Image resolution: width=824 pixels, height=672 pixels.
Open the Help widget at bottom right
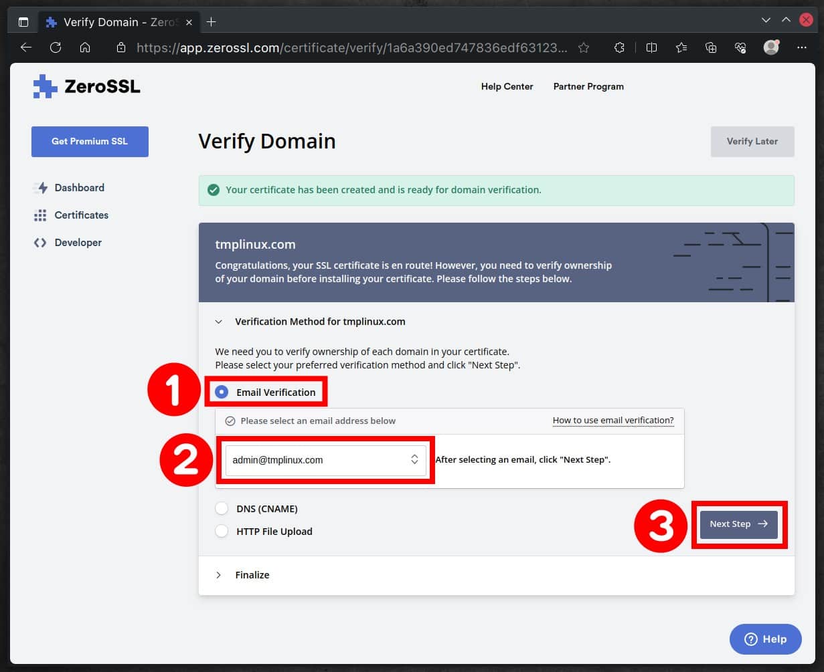coord(765,639)
